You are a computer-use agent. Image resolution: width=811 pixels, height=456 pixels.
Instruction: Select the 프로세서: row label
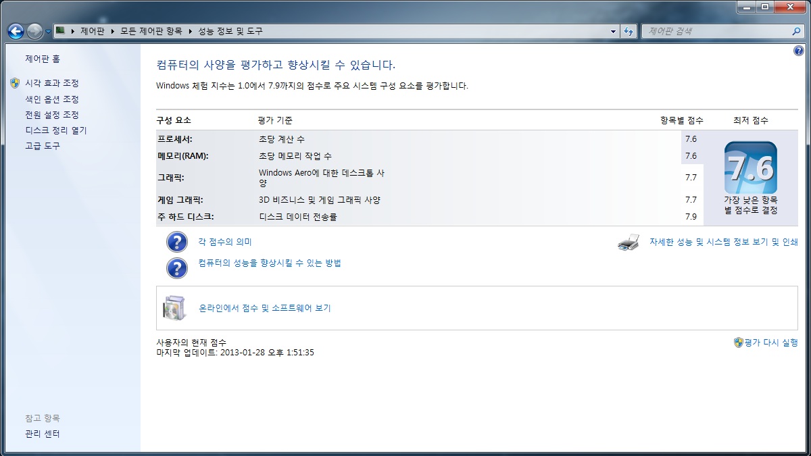pos(175,139)
